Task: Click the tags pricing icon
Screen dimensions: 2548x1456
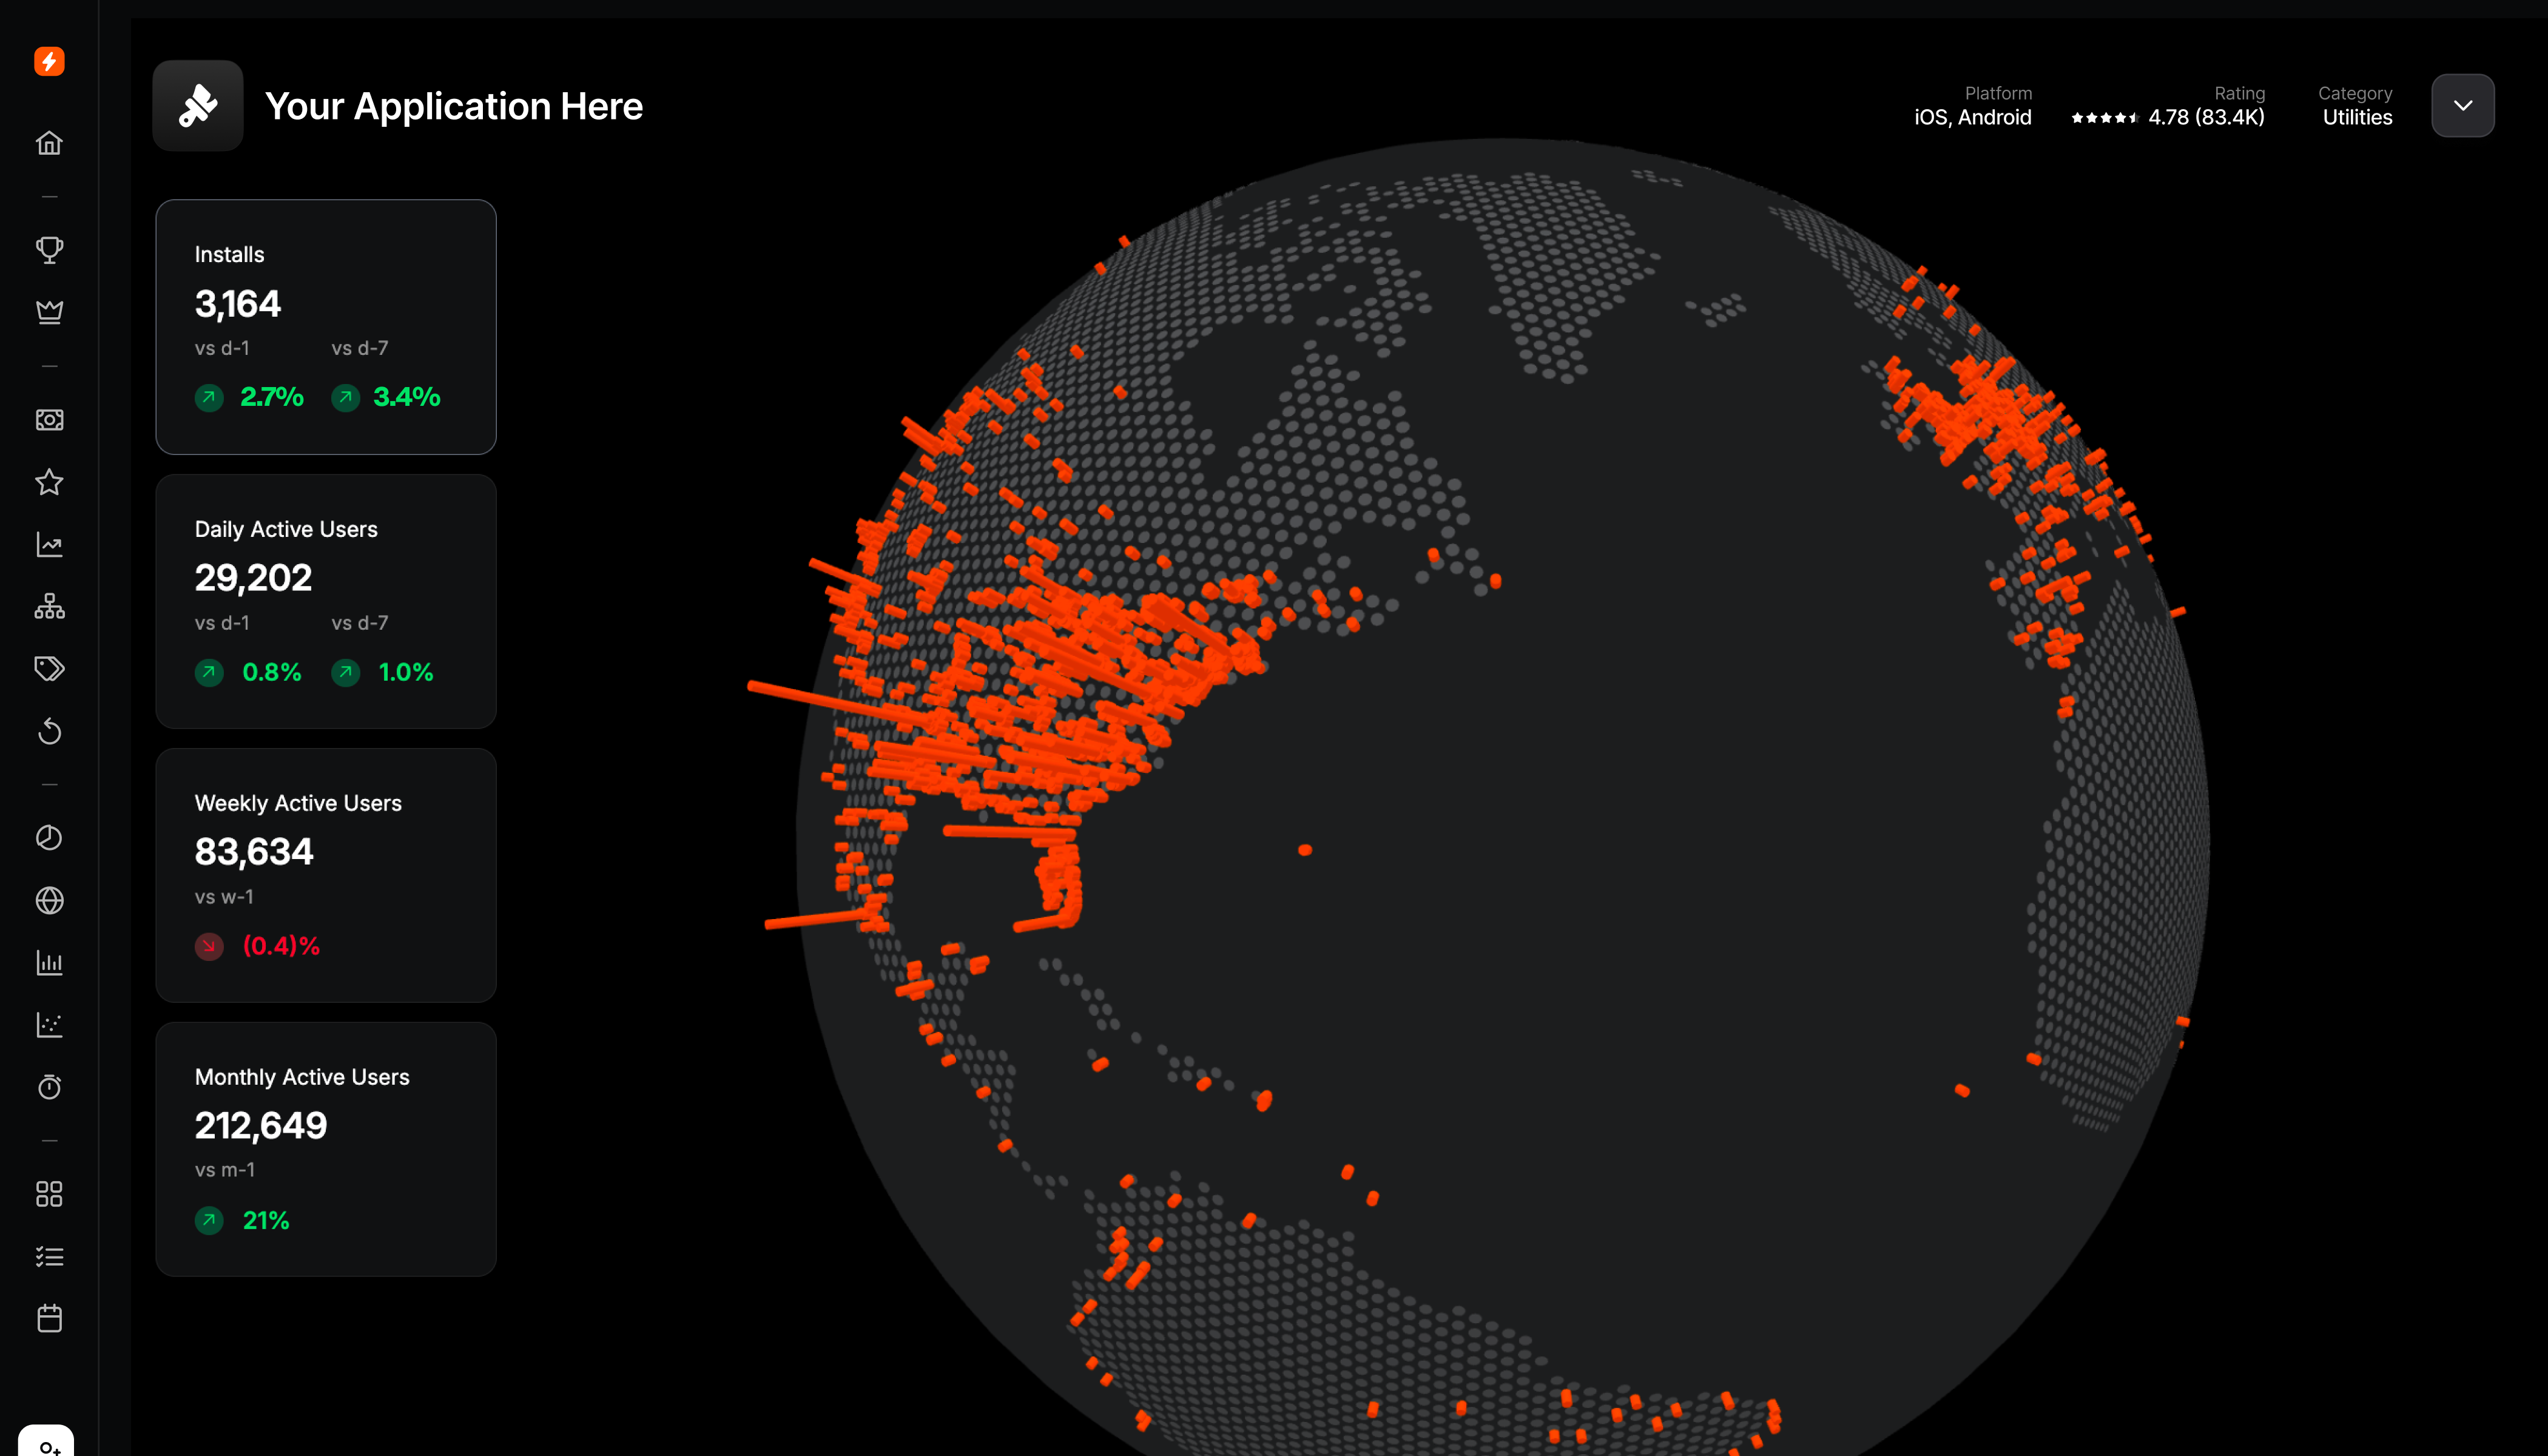Action: [x=49, y=668]
